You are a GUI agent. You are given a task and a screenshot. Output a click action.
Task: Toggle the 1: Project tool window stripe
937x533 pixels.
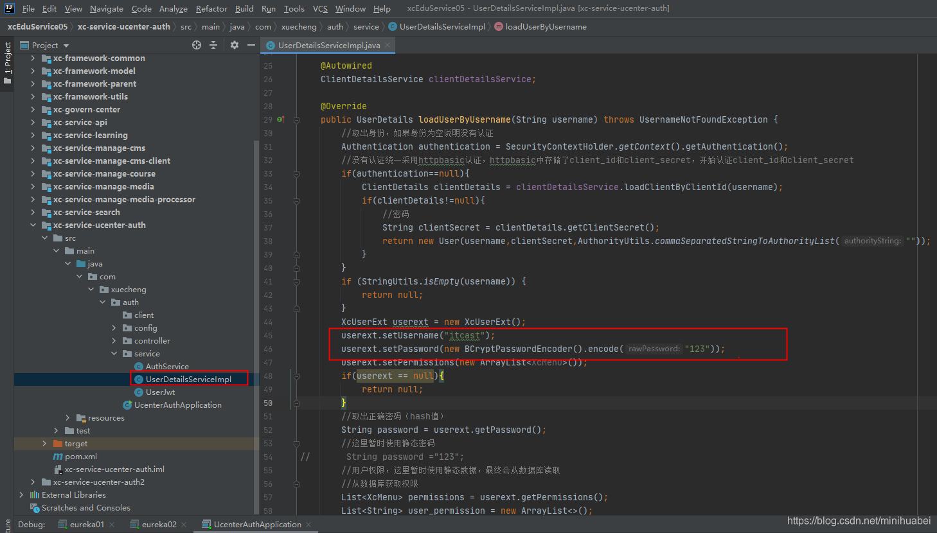7,63
